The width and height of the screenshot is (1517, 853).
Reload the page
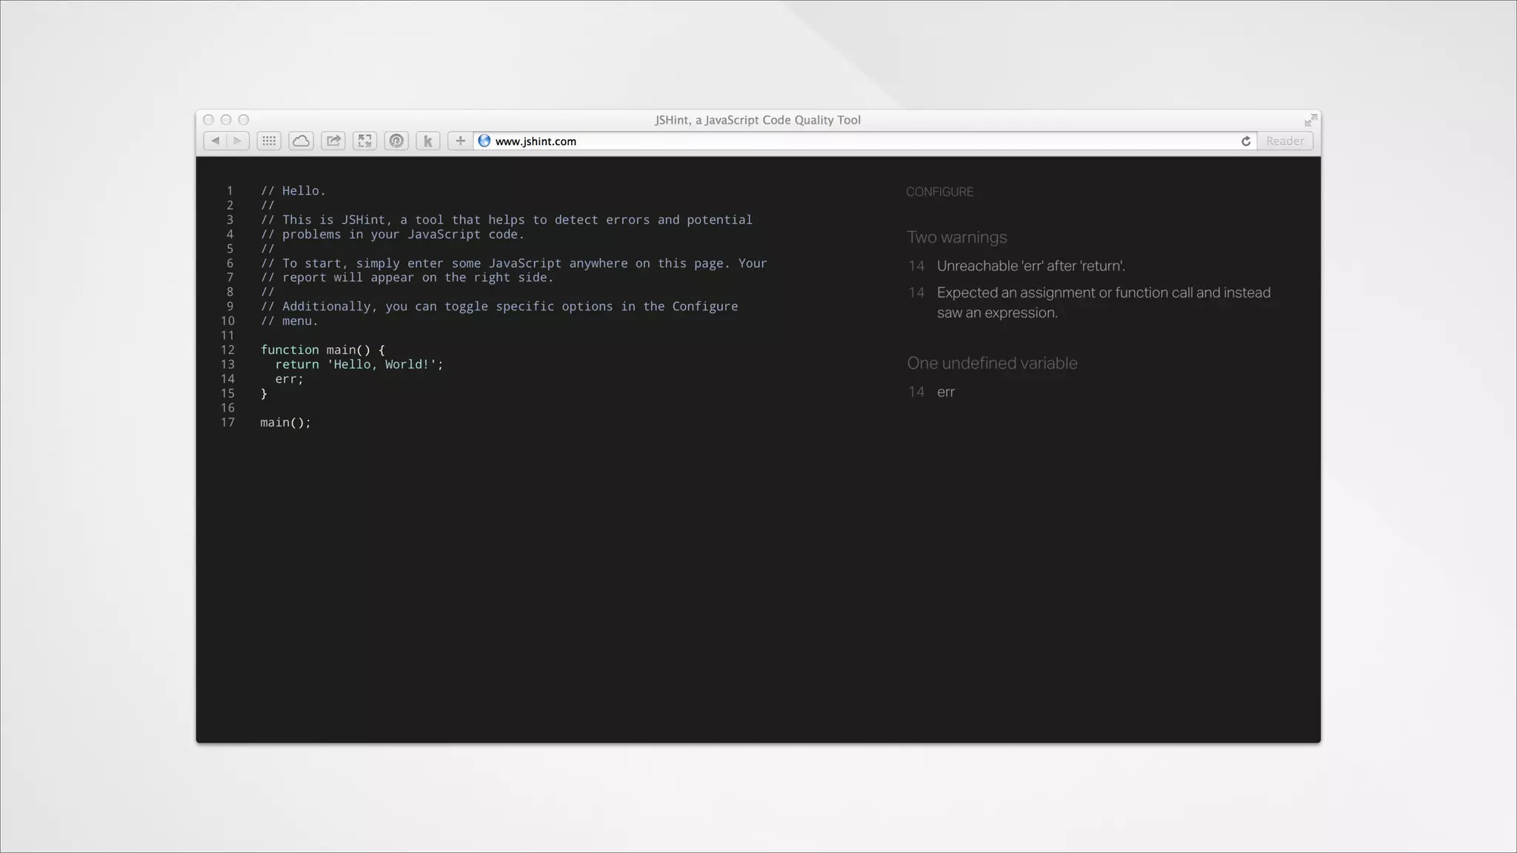pos(1246,141)
